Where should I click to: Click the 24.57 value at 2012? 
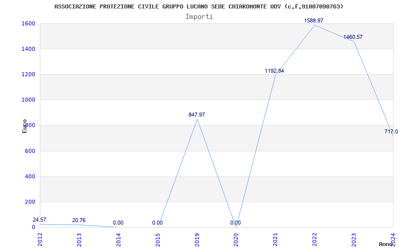40,220
